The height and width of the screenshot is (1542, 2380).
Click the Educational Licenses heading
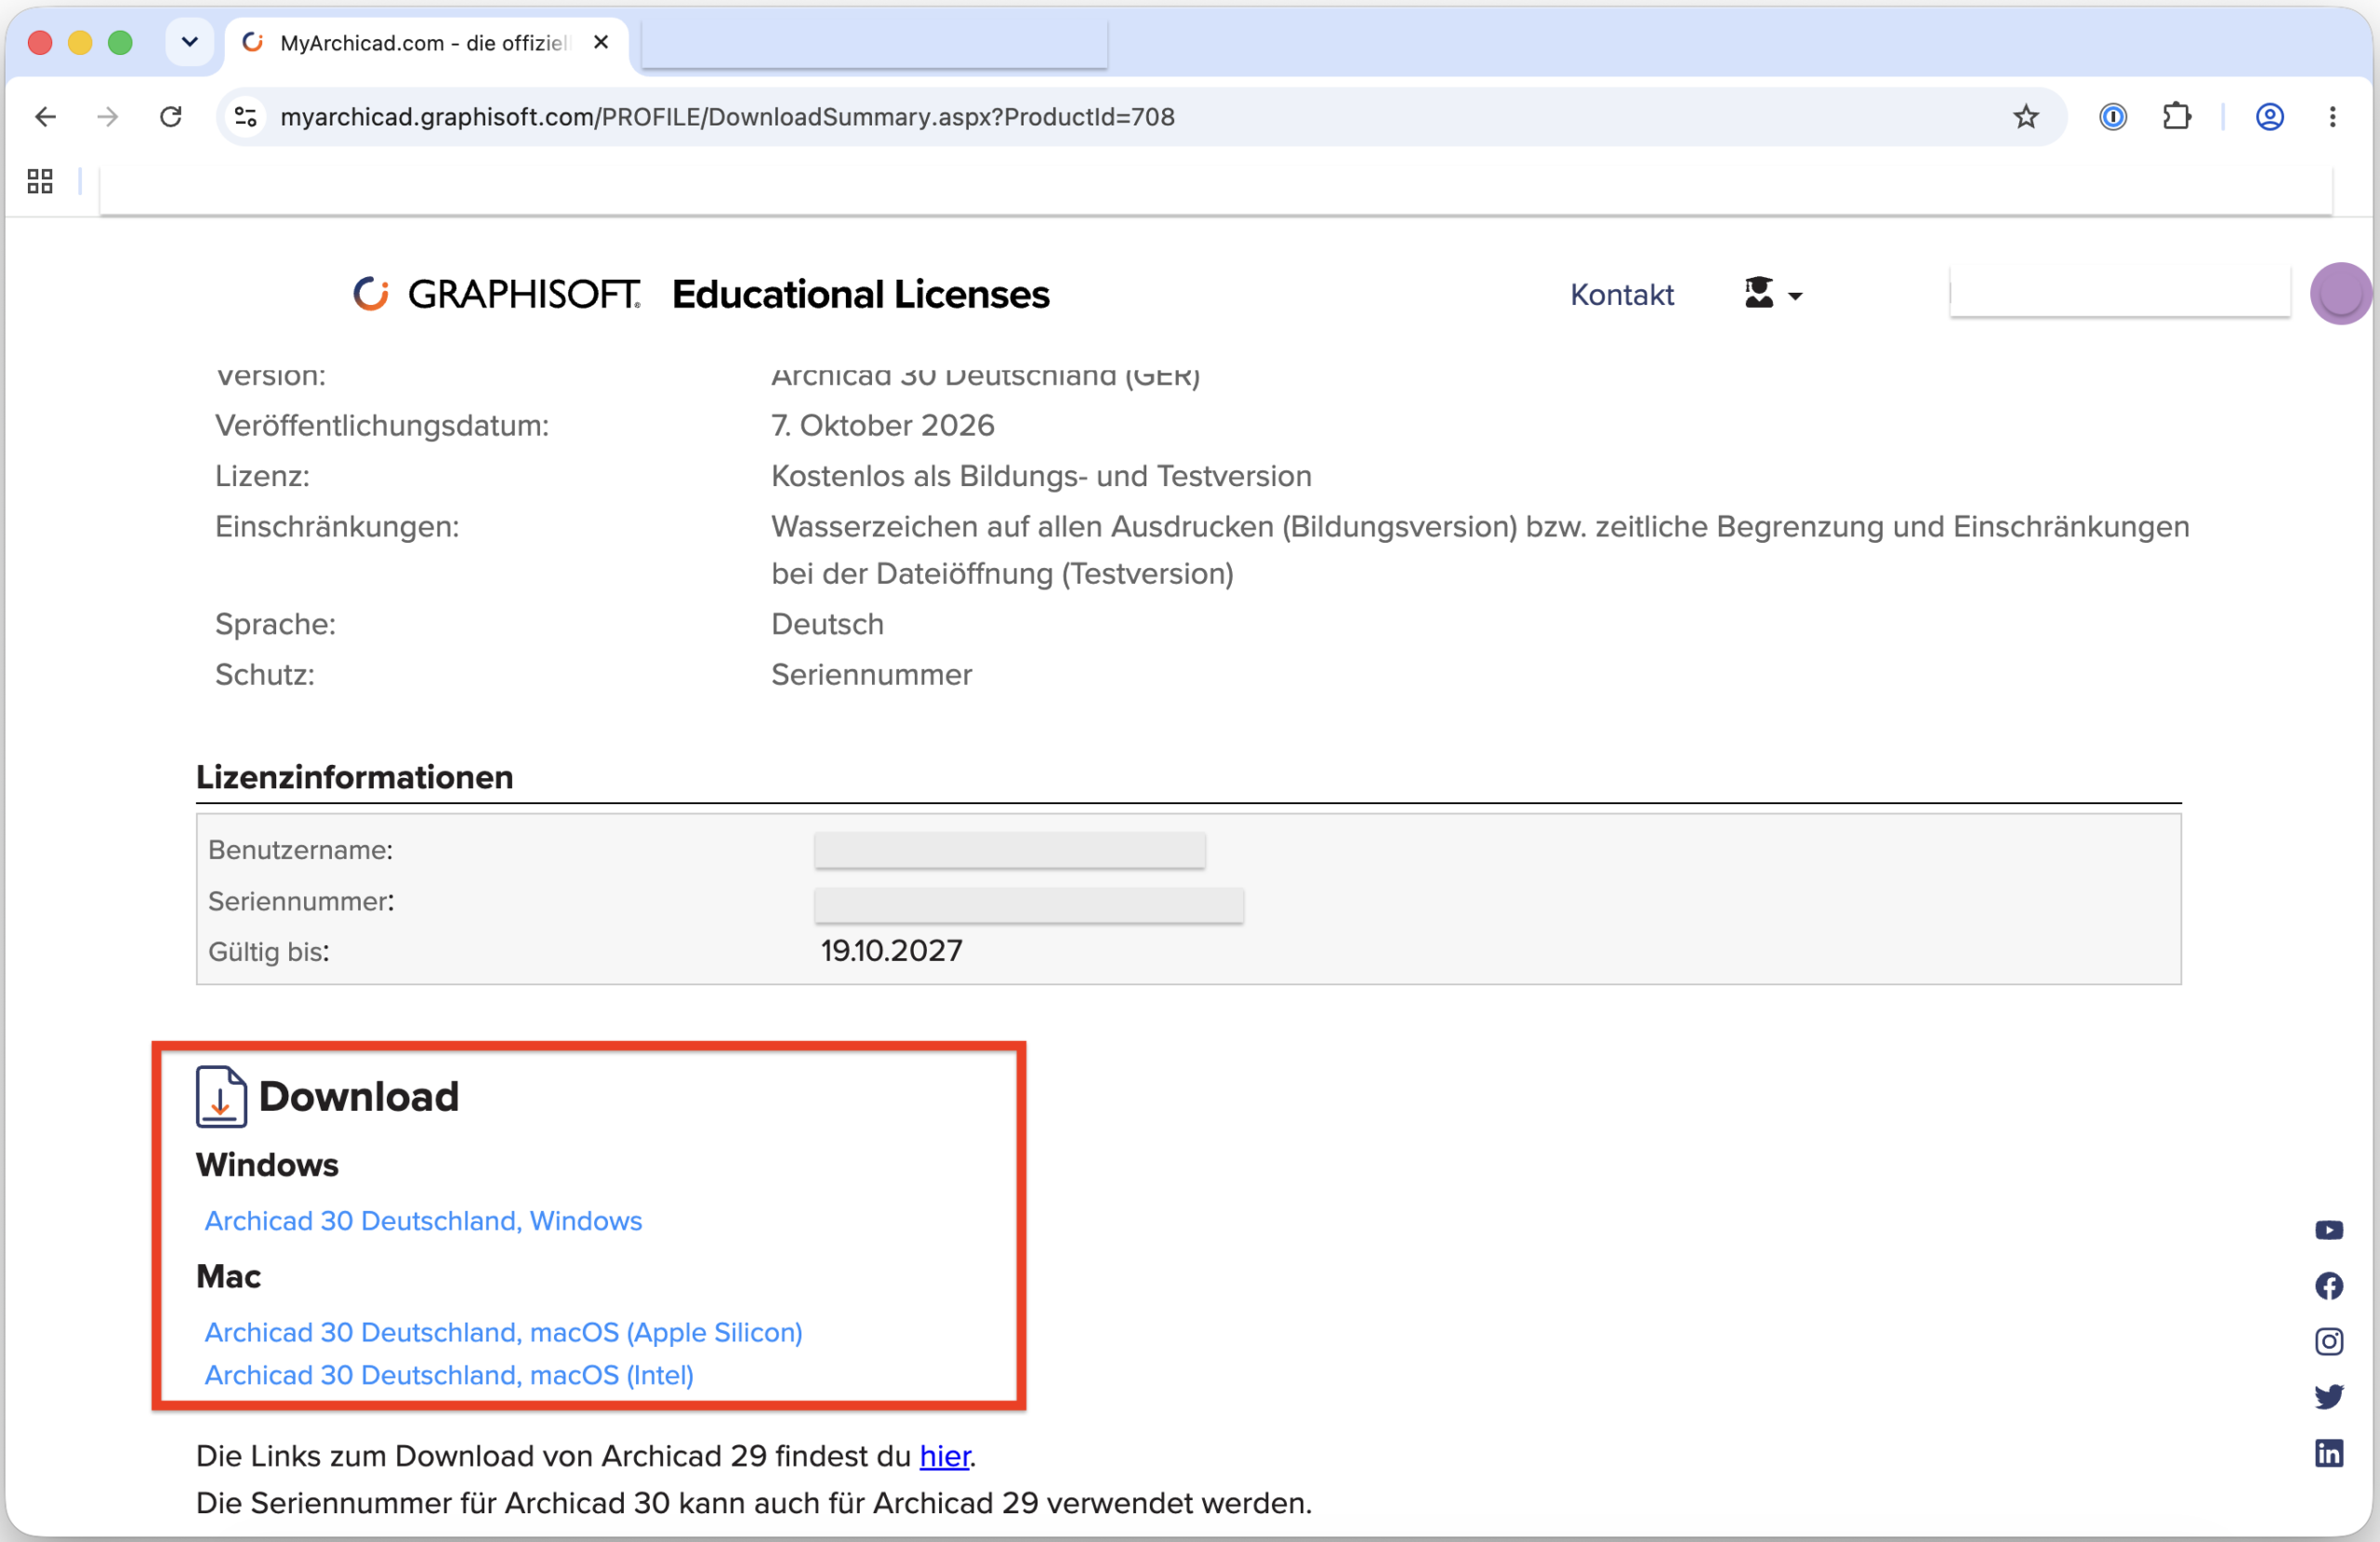(860, 294)
